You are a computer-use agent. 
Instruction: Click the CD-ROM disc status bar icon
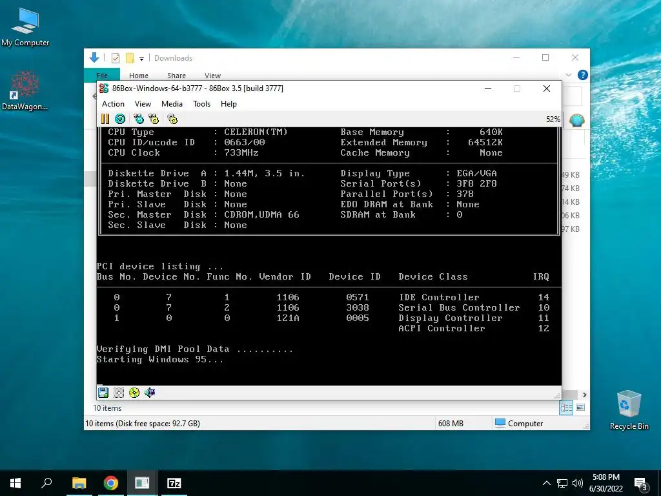134,393
